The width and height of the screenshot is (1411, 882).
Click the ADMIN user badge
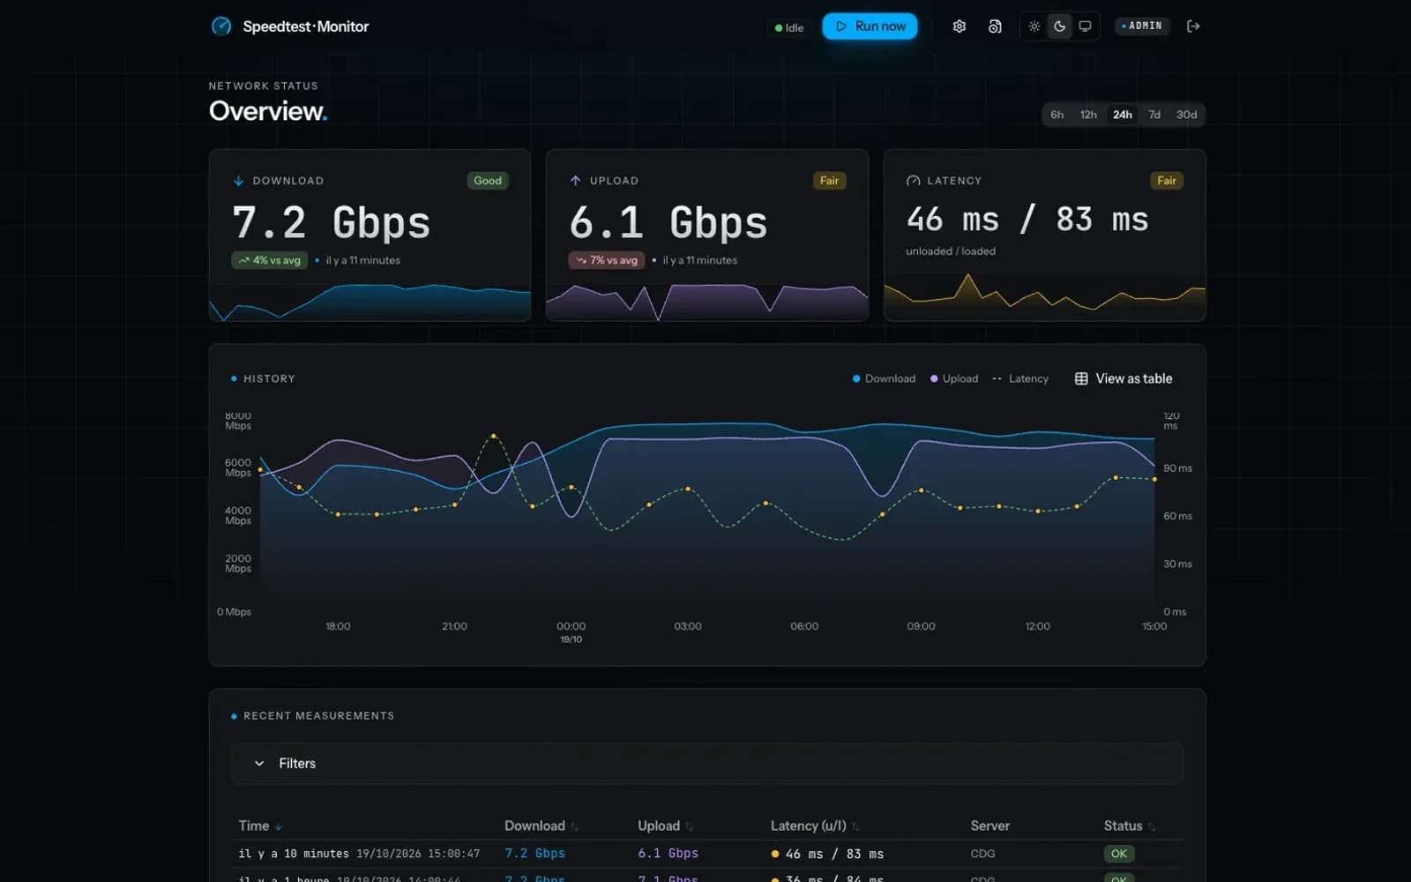coord(1142,26)
